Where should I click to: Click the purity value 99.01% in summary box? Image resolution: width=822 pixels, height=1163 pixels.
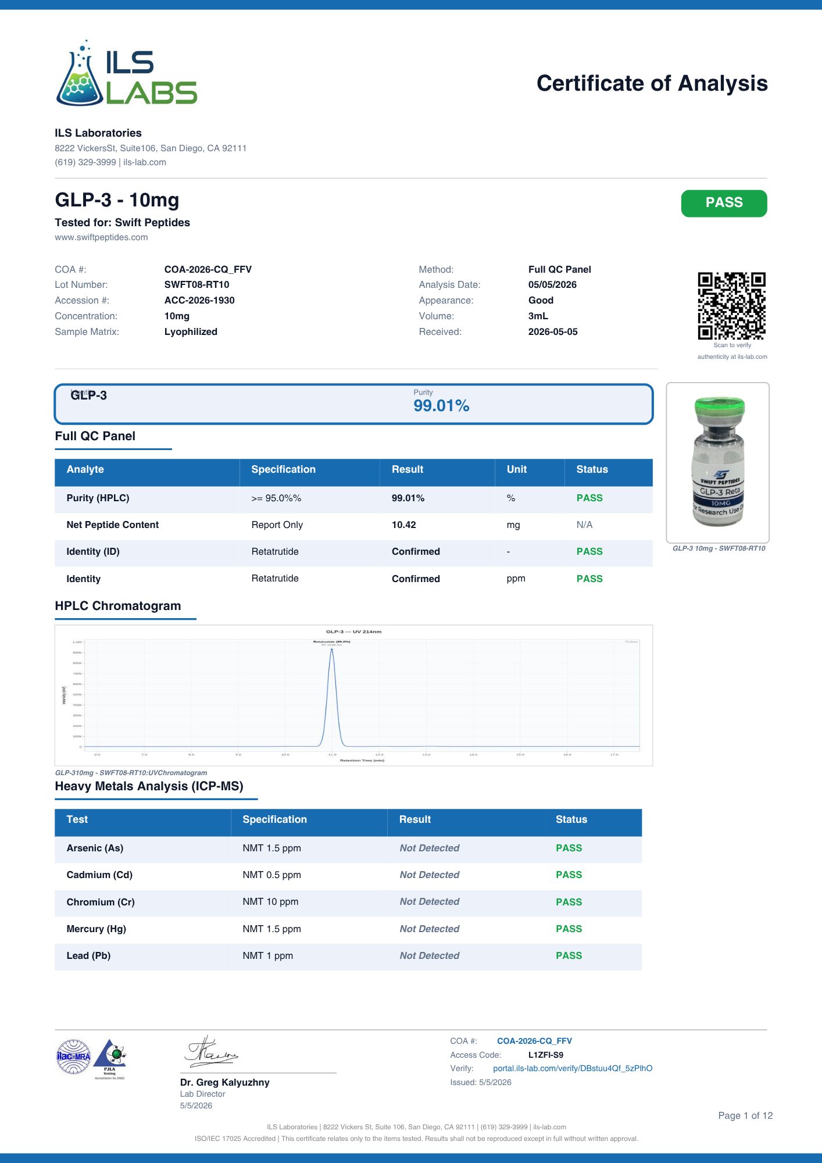coord(441,406)
